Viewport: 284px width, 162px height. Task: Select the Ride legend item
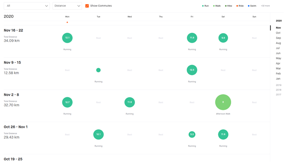(240, 6)
